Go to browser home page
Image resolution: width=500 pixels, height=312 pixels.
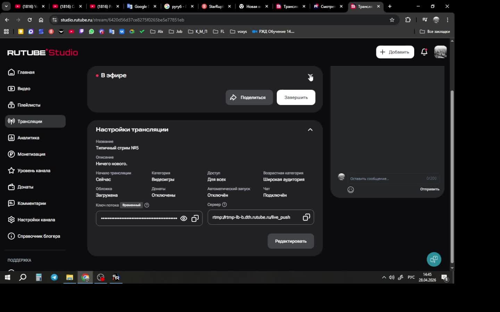coord(41,20)
